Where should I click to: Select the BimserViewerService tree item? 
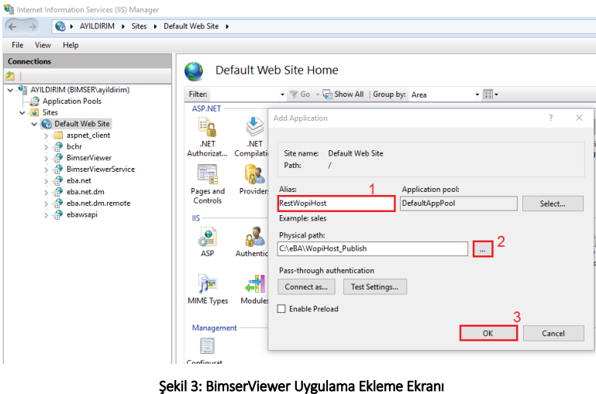pyautogui.click(x=101, y=170)
